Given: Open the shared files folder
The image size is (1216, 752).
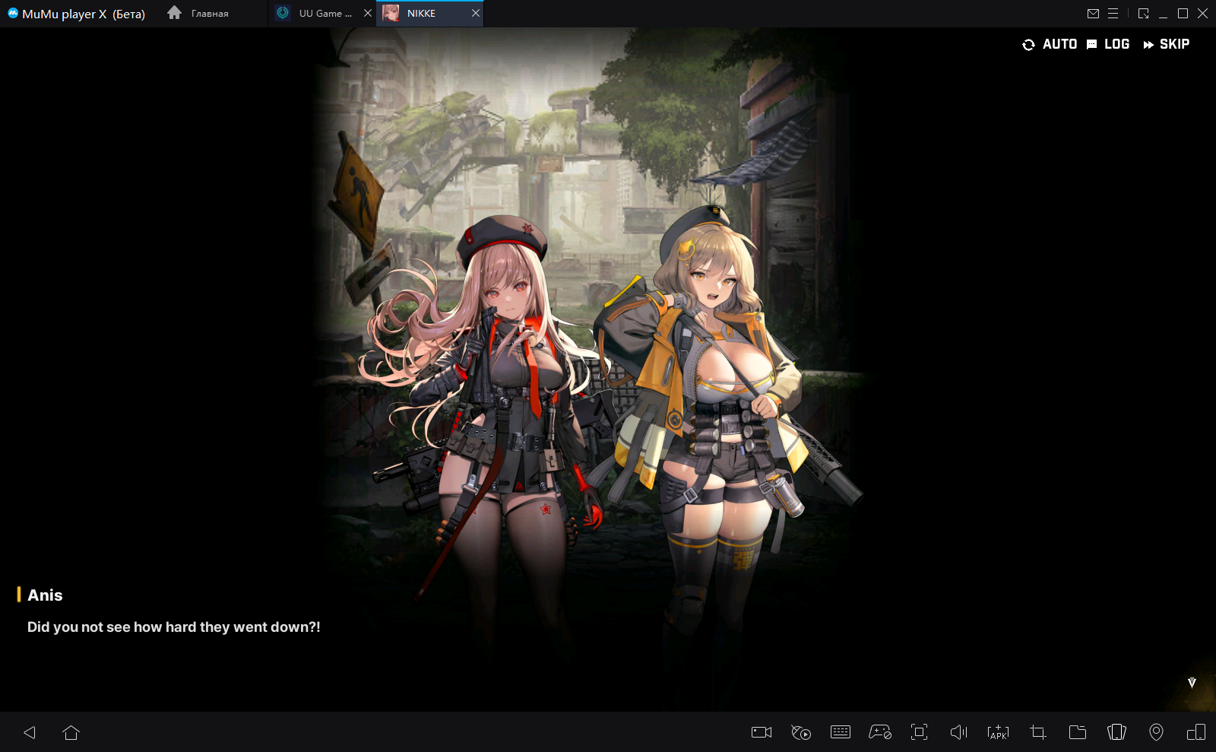Looking at the screenshot, I should coord(1077,732).
